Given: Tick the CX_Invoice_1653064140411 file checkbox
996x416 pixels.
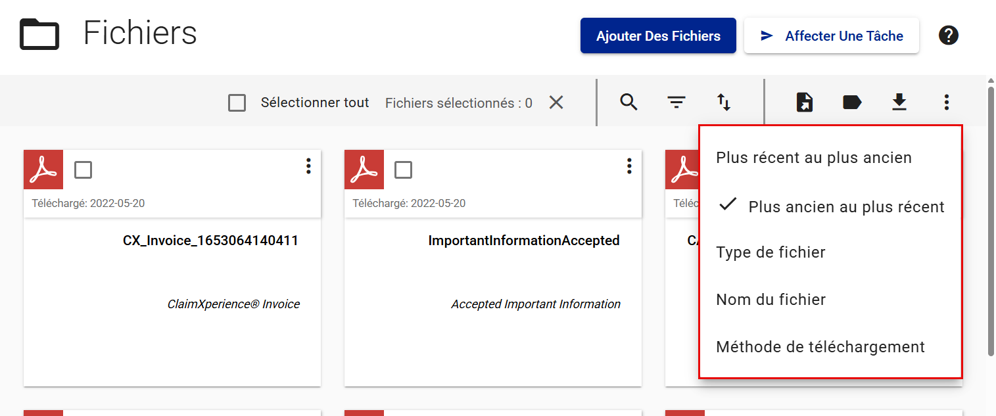Looking at the screenshot, I should (x=83, y=170).
